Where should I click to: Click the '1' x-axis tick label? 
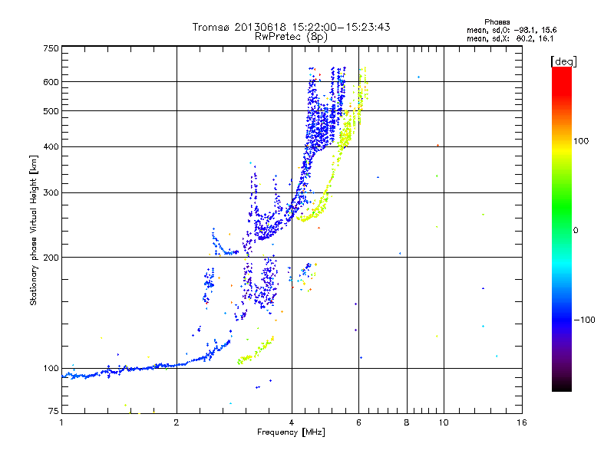coord(61,422)
